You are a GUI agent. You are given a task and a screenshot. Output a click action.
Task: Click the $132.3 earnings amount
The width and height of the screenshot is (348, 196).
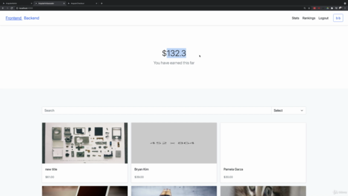point(174,53)
